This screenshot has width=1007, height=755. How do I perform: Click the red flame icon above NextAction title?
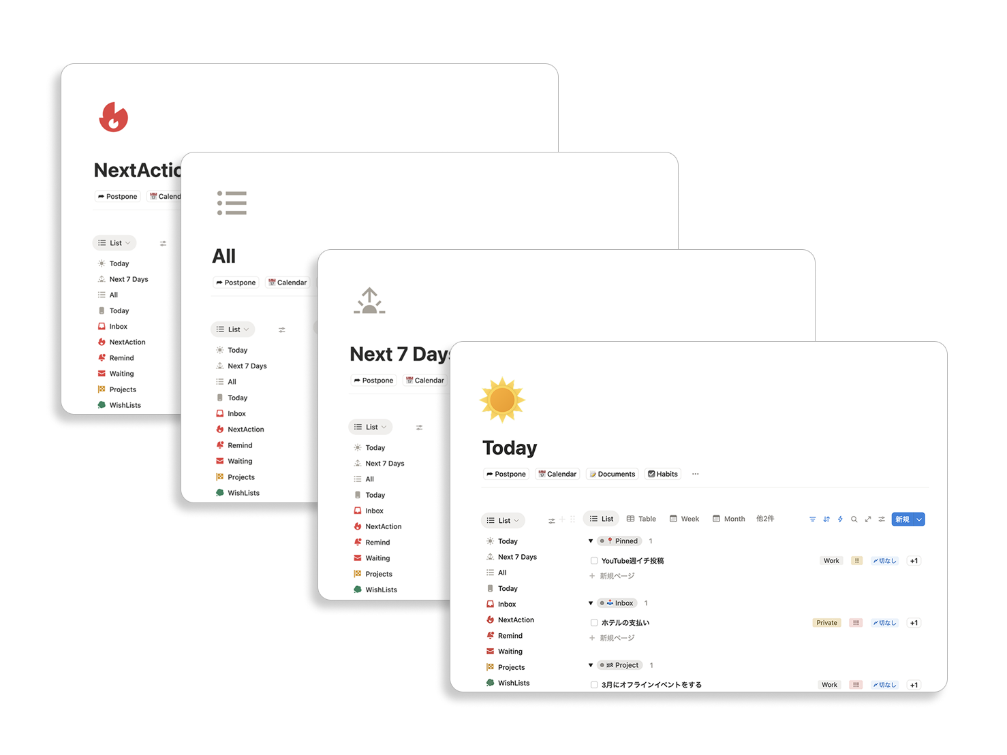113,117
